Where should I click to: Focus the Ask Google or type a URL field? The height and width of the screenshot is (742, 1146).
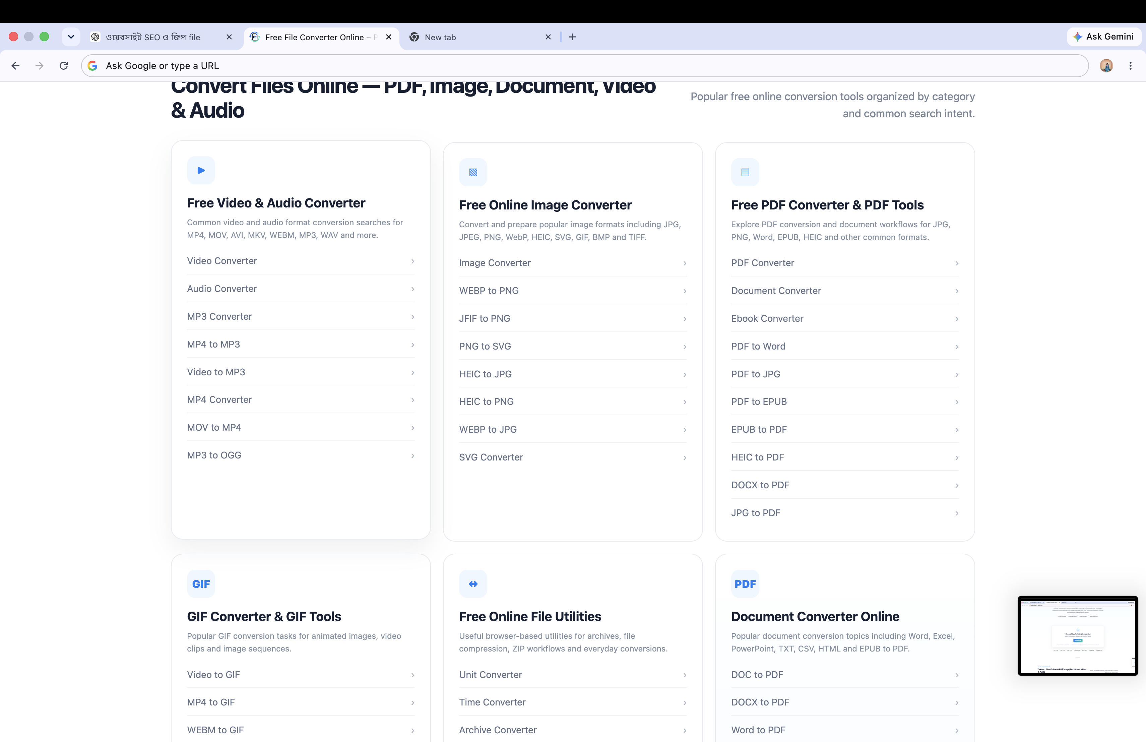coord(584,65)
